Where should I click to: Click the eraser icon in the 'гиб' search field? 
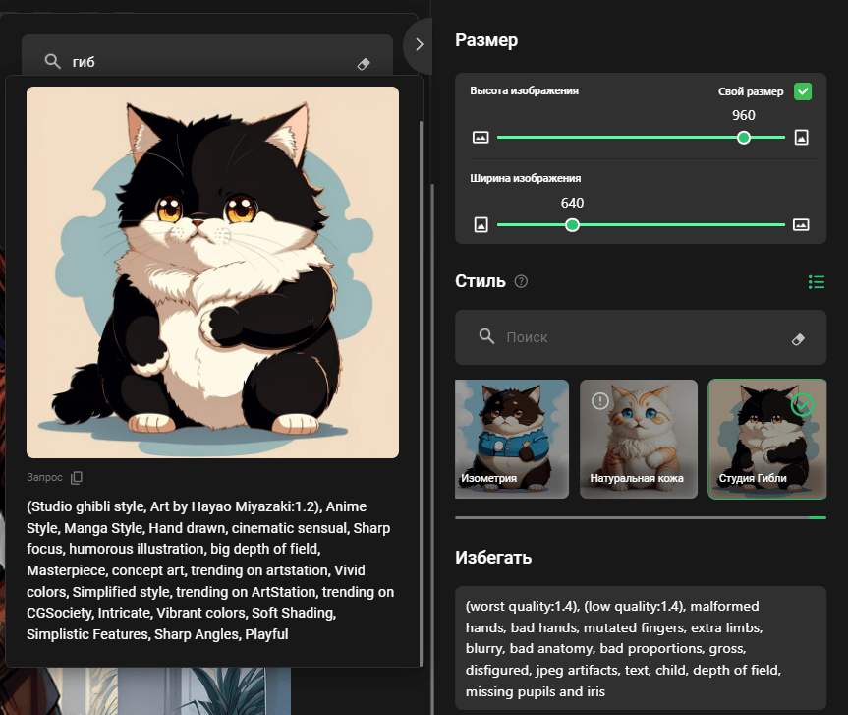364,63
